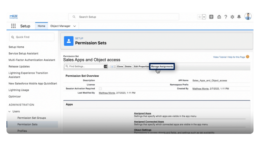
Task: Open the App Launcher grid icon
Action: tap(13, 26)
